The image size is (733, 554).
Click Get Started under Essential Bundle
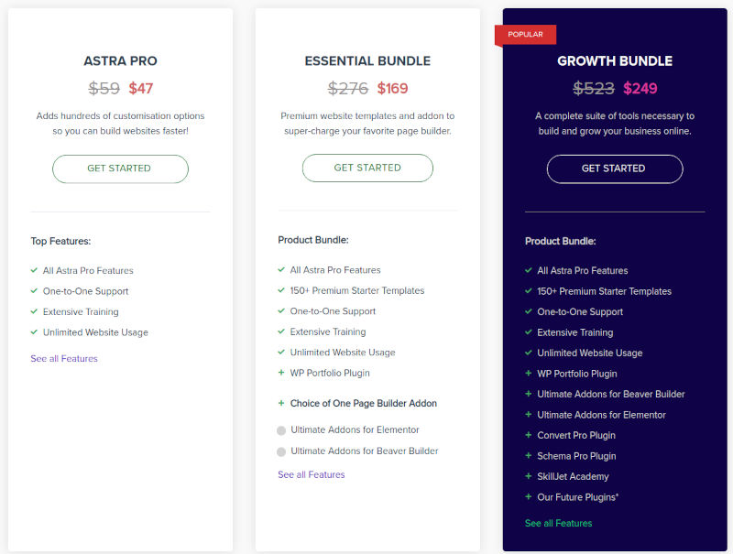[x=367, y=168]
